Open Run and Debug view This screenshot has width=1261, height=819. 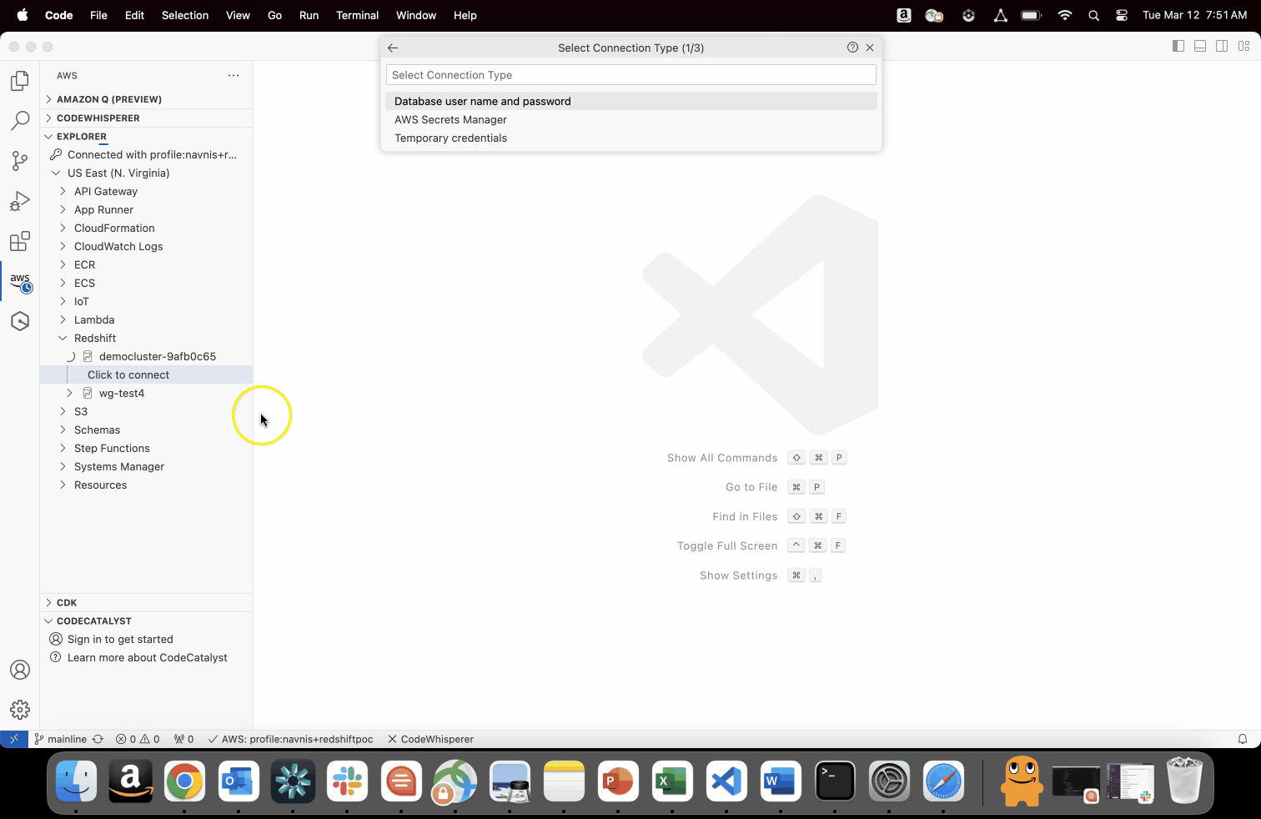point(20,201)
